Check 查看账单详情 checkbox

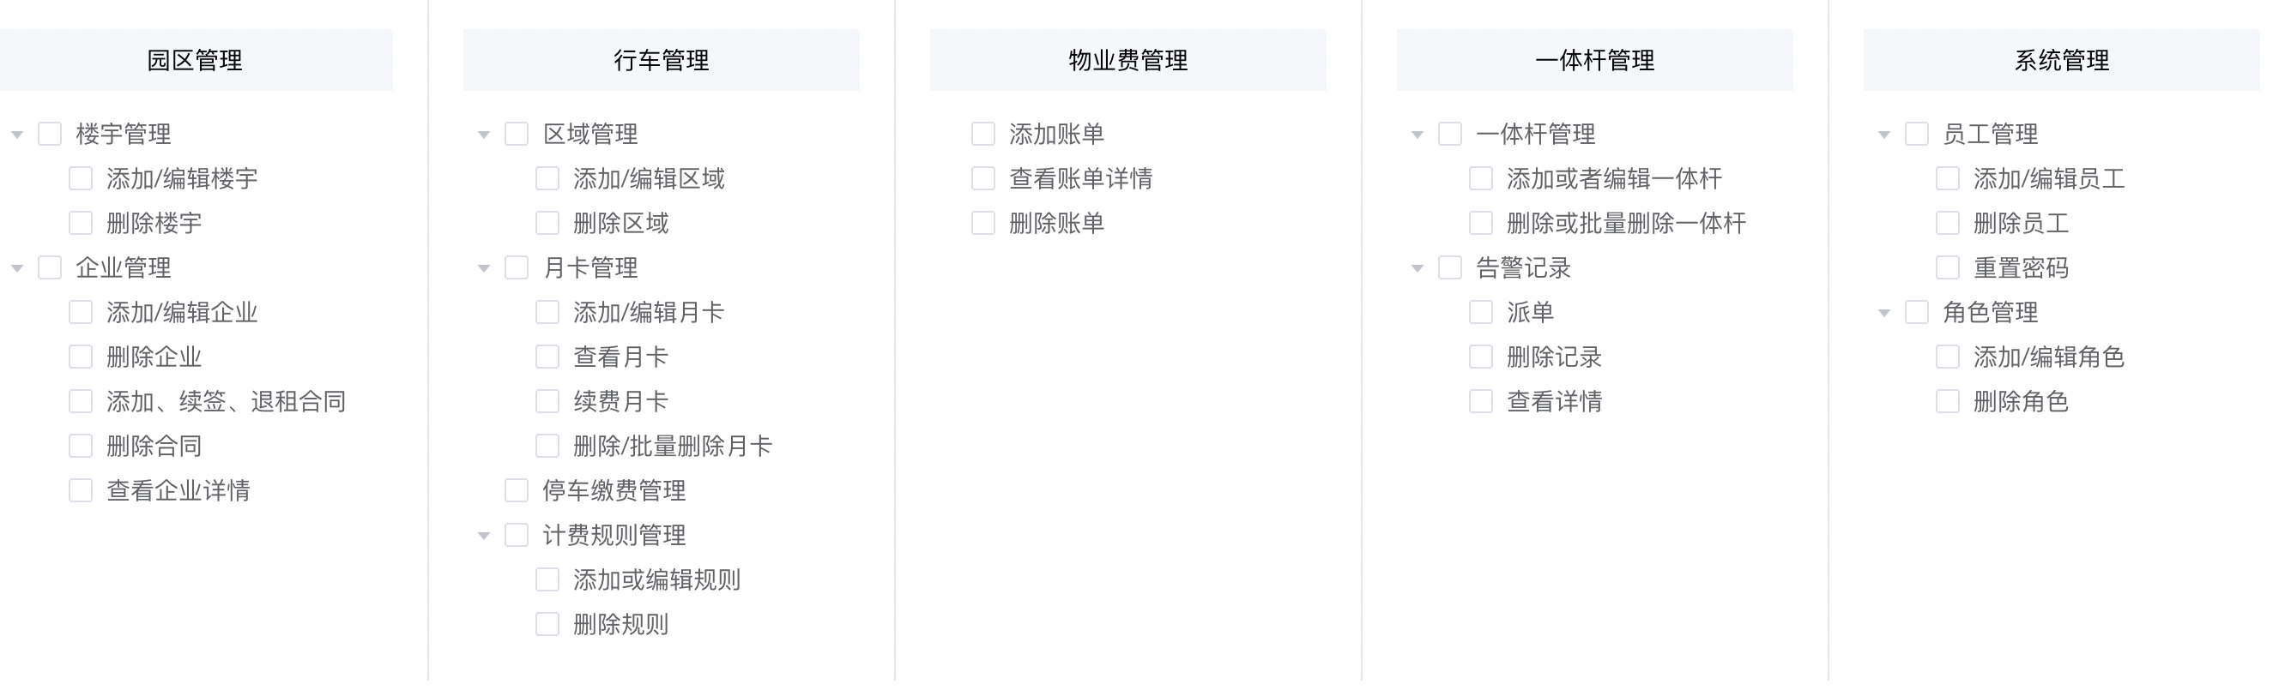[982, 178]
